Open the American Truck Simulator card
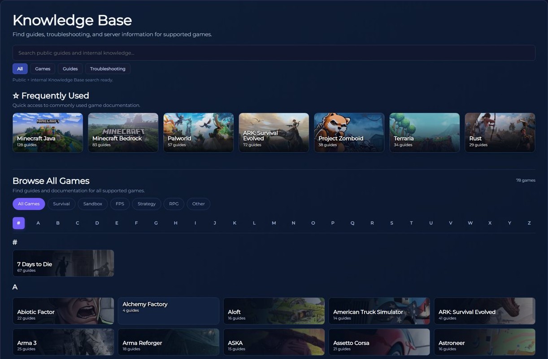The height and width of the screenshot is (359, 548). 379,311
